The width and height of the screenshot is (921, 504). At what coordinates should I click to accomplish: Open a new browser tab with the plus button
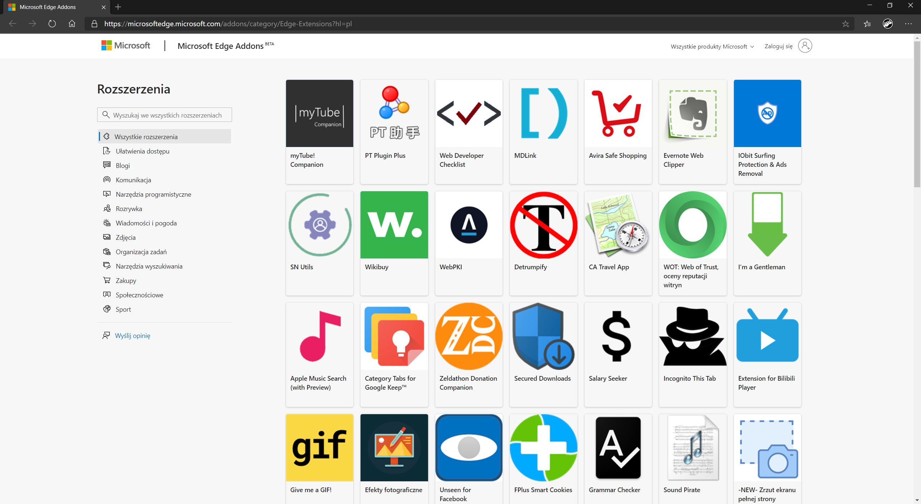tap(119, 7)
